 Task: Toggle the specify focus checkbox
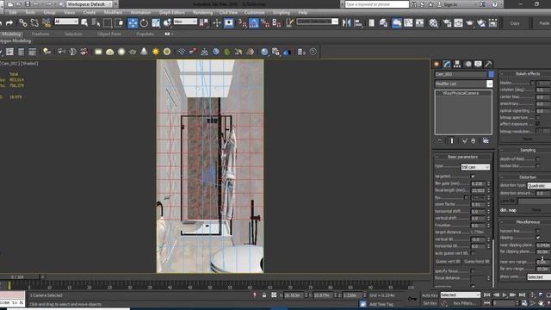click(473, 271)
